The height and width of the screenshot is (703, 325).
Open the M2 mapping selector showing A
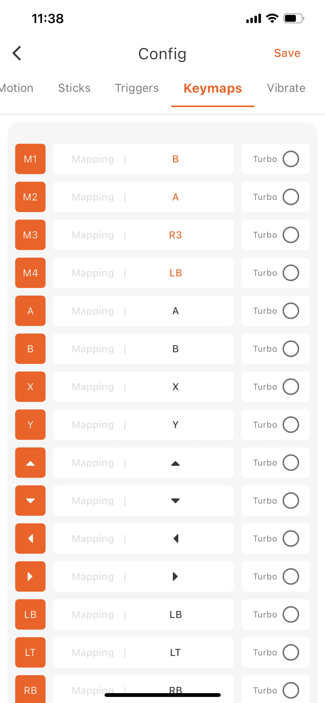pos(143,197)
